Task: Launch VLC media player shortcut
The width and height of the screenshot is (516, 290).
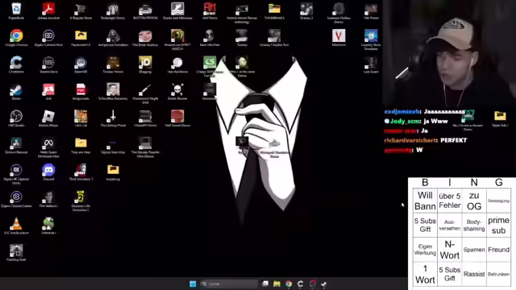Action: click(x=16, y=226)
